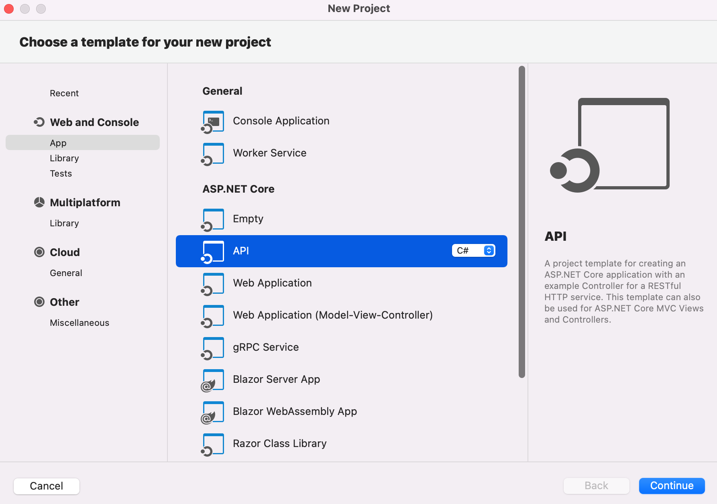Select Tests under Web and Console
The height and width of the screenshot is (504, 717).
pos(61,173)
